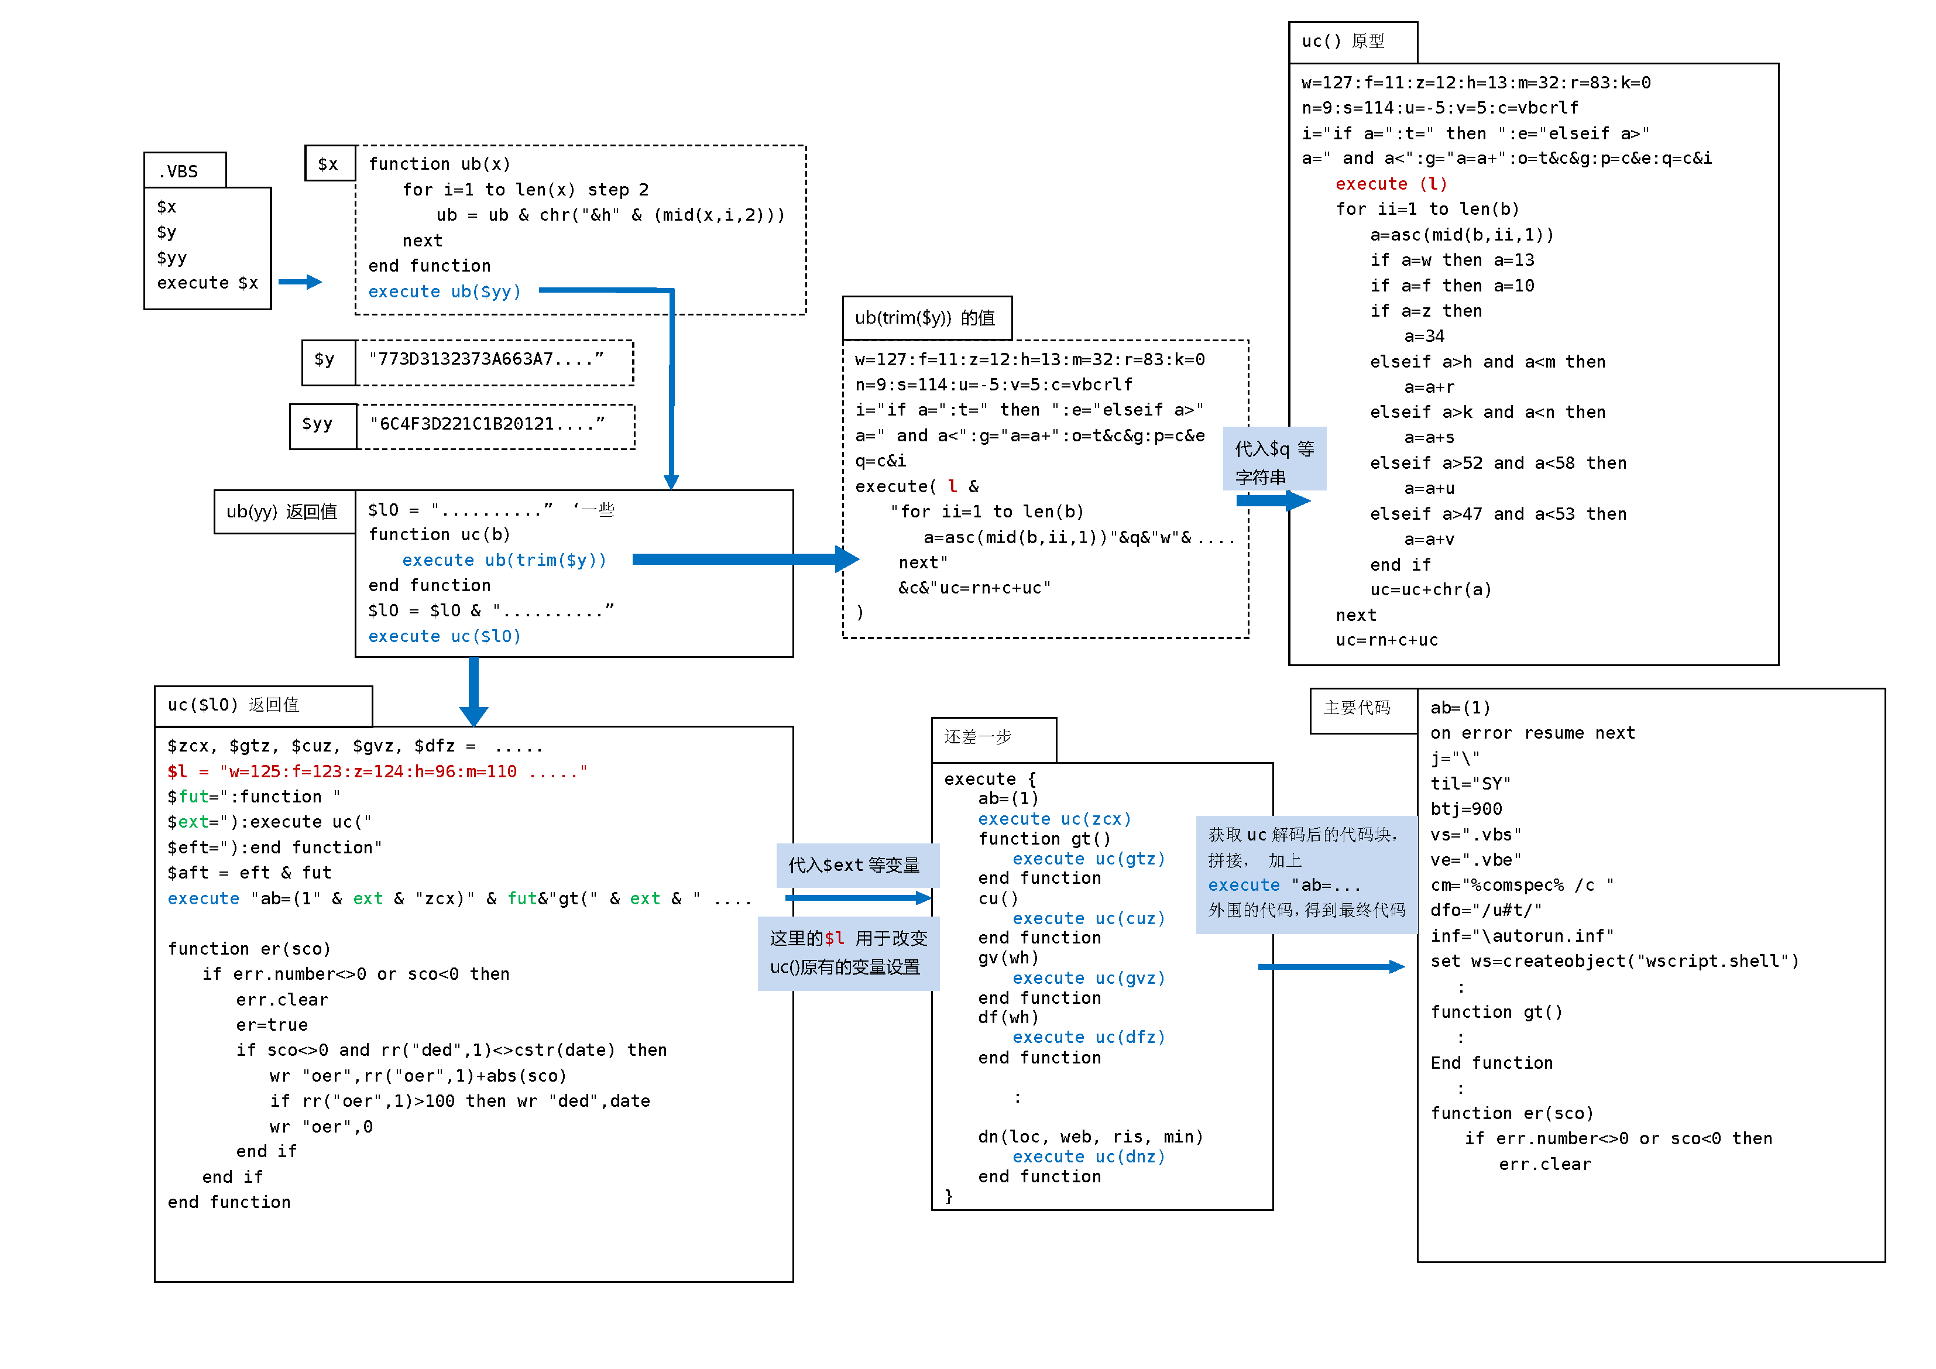Click the small arrow beside .VBS box
The image size is (1936, 1369).
pos(299,282)
